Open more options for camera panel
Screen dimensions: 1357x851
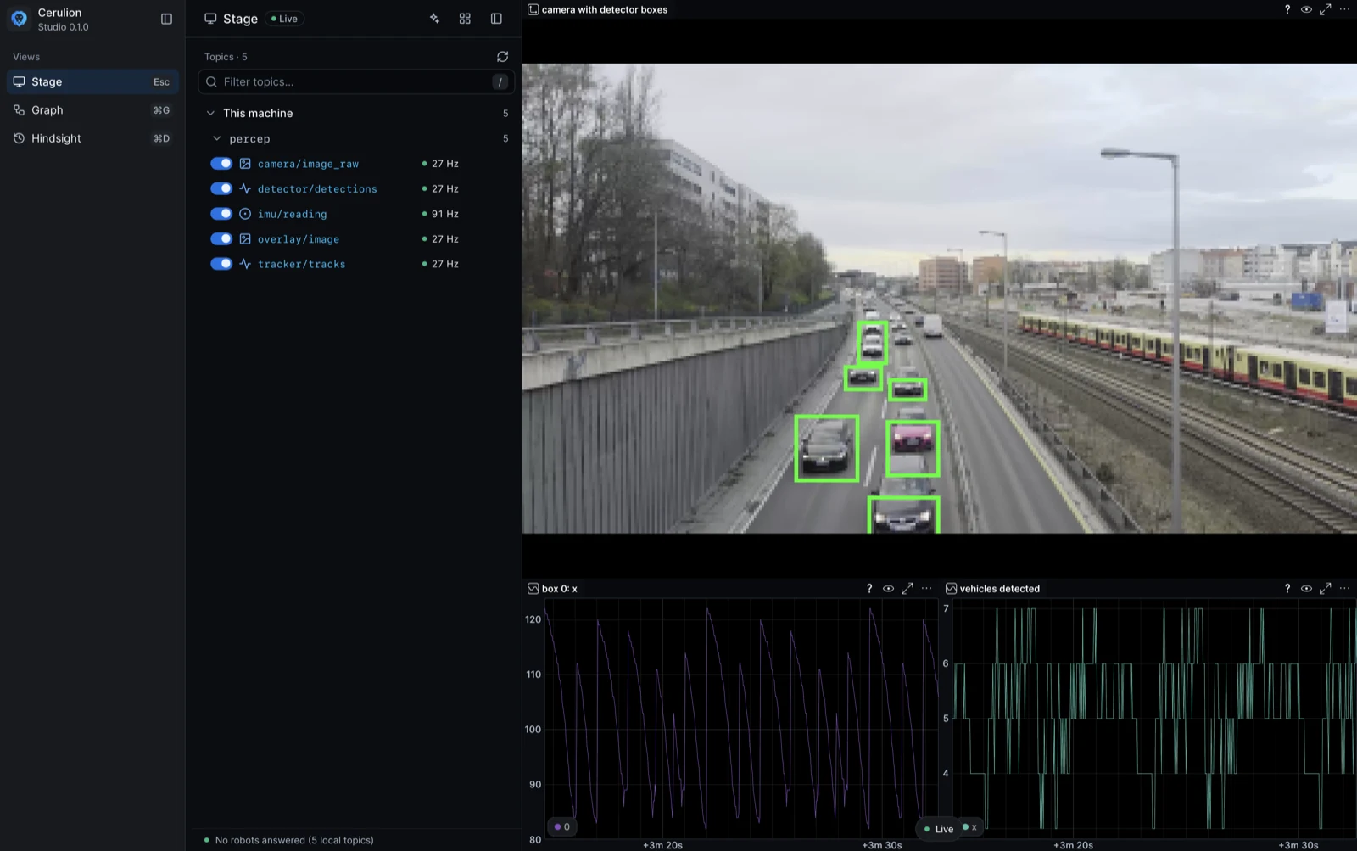[1344, 9]
